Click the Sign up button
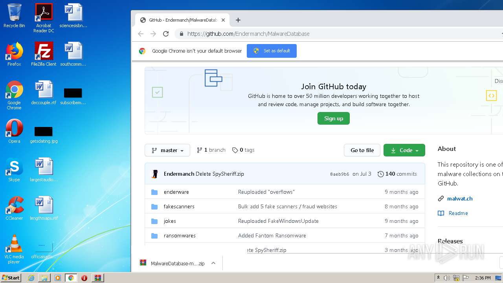 pyautogui.click(x=334, y=118)
